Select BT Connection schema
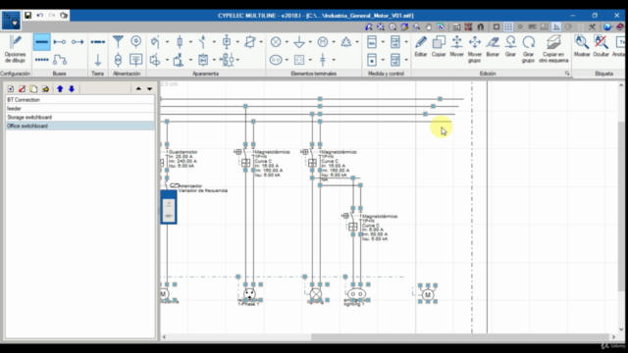The image size is (628, 353). 79,100
